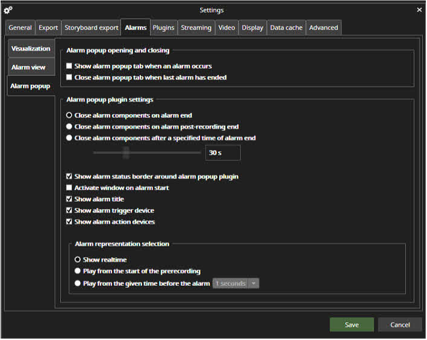427x340 pixels.
Task: Select Close alarm components on post-recording end
Action: [x=69, y=127]
